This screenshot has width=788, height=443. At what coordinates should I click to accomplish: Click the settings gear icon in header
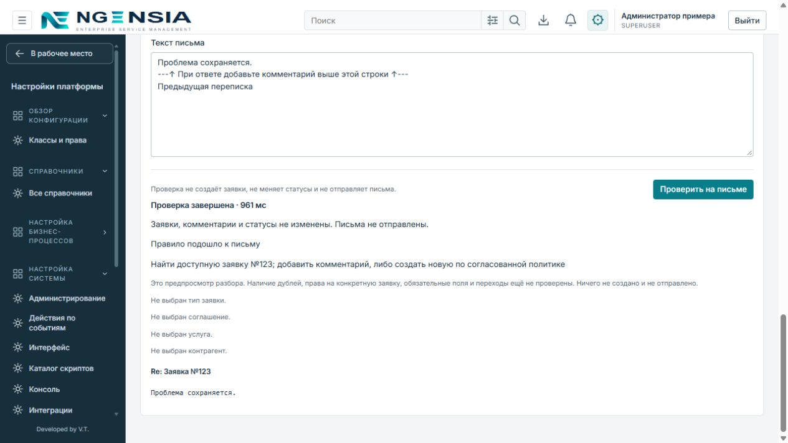tap(598, 21)
